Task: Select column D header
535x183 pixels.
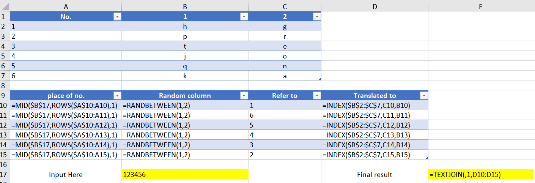Action: tap(375, 6)
